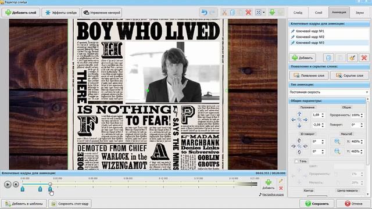Screen dimensions: 372x209
Task: Click 'Скрытие слоя' layer hiding button
Action: (x=350, y=75)
